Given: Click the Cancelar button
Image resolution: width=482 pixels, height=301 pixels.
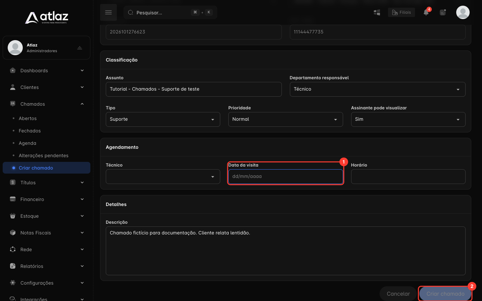Looking at the screenshot, I should [x=398, y=294].
